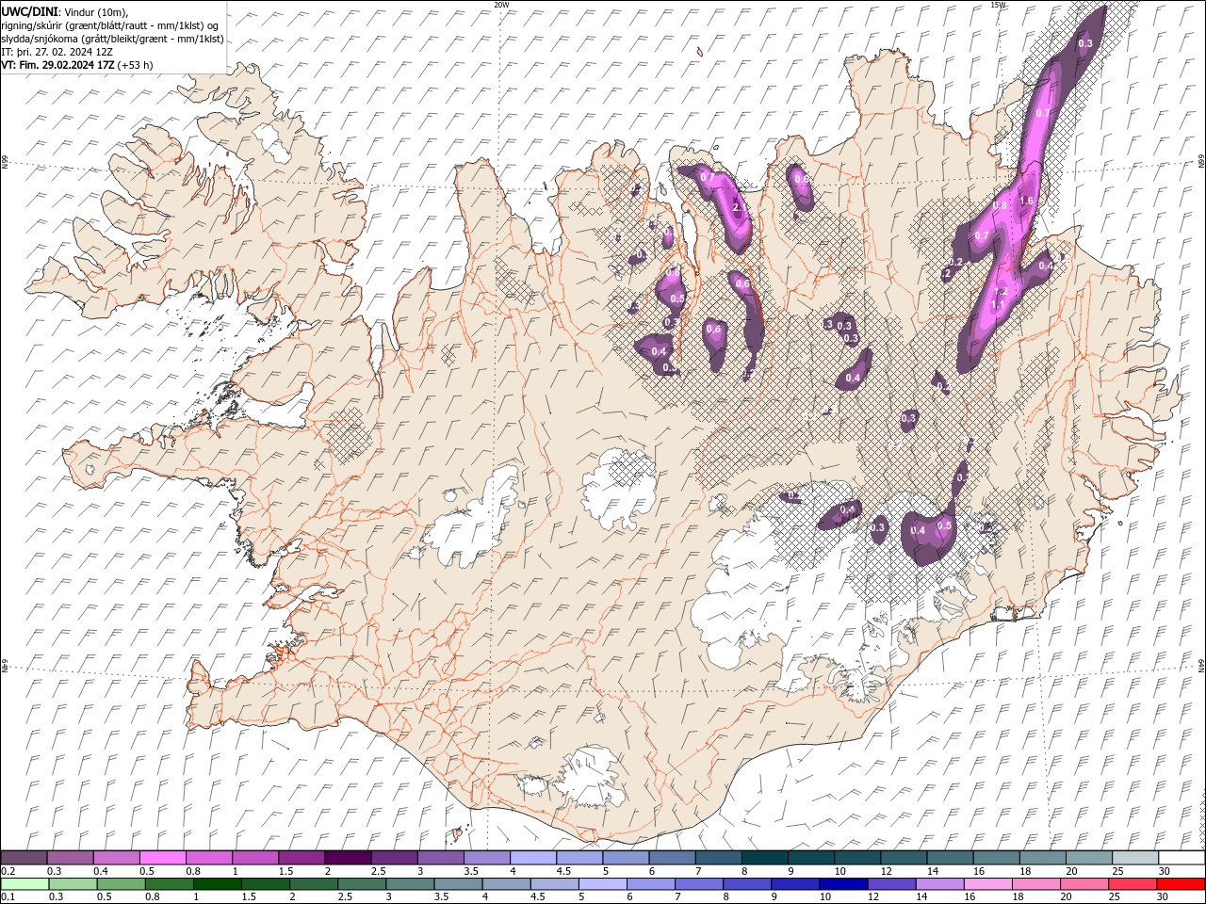Click the '1.2' snowfall value on the map
The width and height of the screenshot is (1206, 904).
pyautogui.click(x=1002, y=292)
